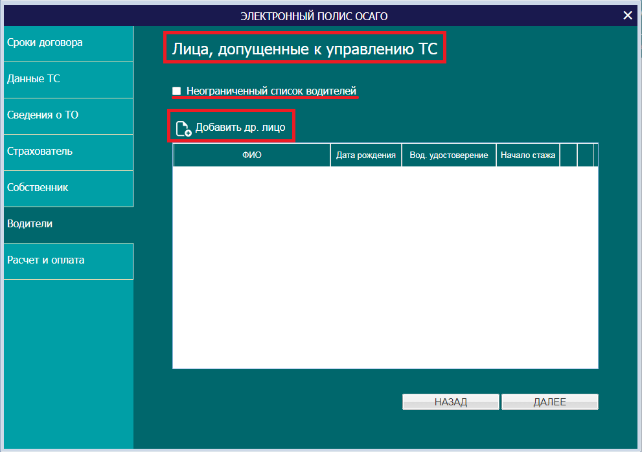
Task: Click the Начало стажа column header
Action: click(528, 155)
